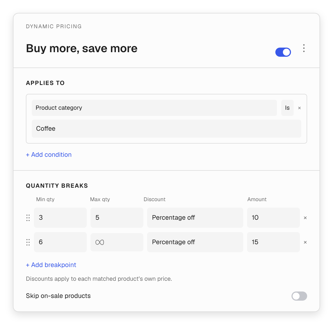The width and height of the screenshot is (333, 327).
Task: Open the Product category condition dropdown
Action: point(154,108)
